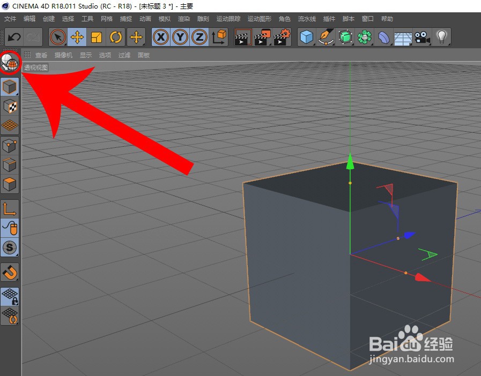Viewport: 481px width, 376px height.
Task: Click the greyed Redo arrow icon
Action: [x=33, y=37]
